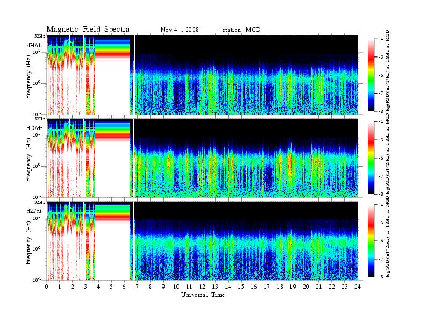This screenshot has height=329, width=426.
Task: Click hour 15 on the time axis
Action: (x=241, y=287)
